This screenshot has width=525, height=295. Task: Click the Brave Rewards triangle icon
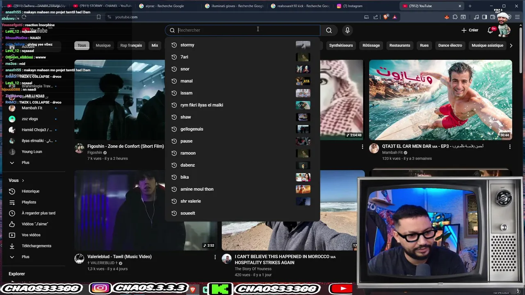point(395,17)
